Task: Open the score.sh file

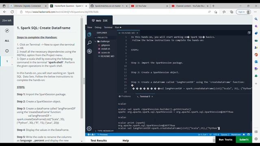Action: point(106,52)
